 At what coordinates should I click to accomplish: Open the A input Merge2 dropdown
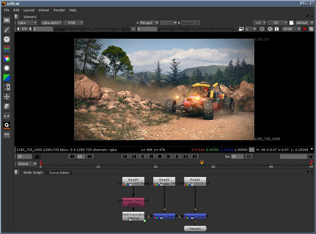[x=149, y=23]
